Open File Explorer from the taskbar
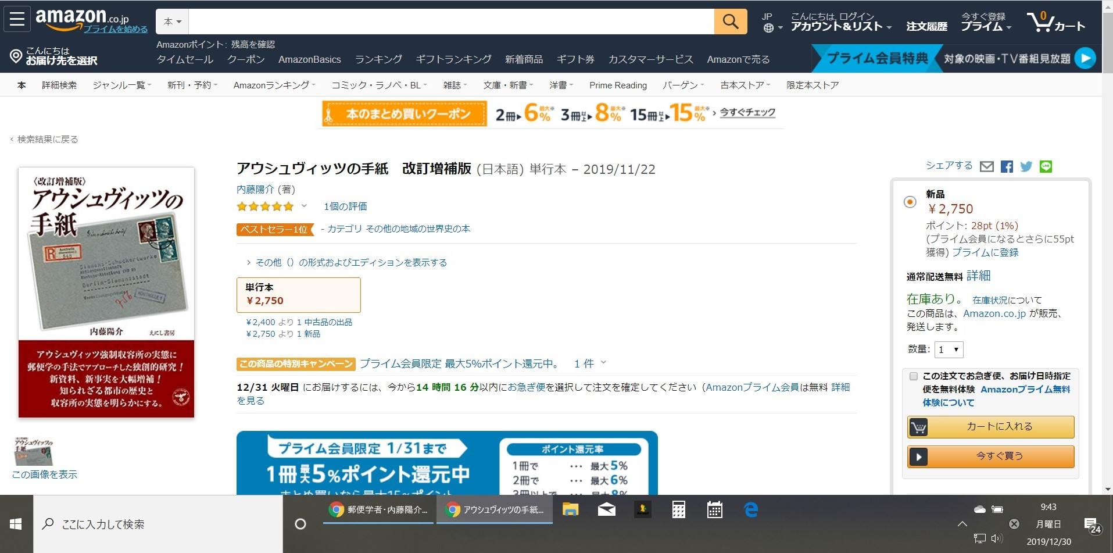This screenshot has width=1113, height=553. pyautogui.click(x=570, y=510)
